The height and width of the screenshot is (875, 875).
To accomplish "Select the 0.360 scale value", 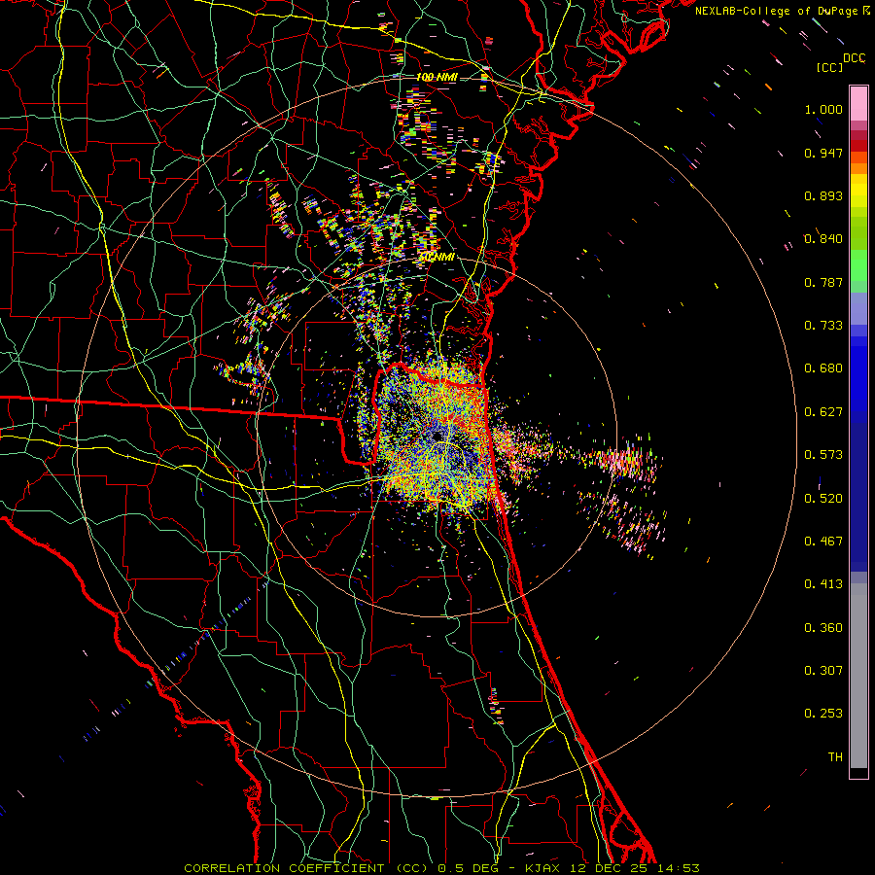I will click(x=823, y=628).
